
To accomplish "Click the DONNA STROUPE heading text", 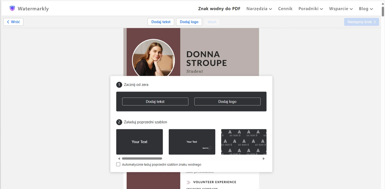I will (x=207, y=59).
